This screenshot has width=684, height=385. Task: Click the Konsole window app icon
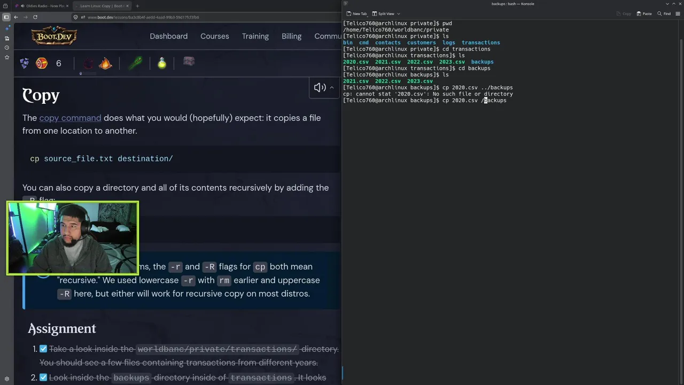[x=346, y=4]
